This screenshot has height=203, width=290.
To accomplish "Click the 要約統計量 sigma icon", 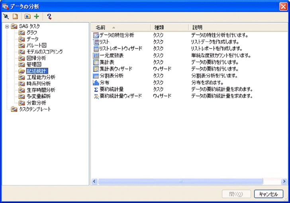I will (96, 89).
